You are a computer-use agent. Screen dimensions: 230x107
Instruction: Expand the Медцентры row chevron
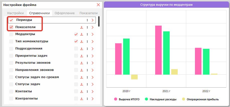[x=92, y=34]
